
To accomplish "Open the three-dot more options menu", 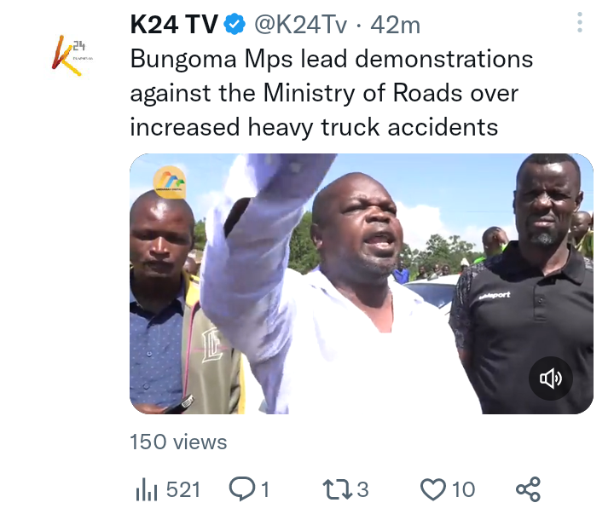I will [x=580, y=22].
